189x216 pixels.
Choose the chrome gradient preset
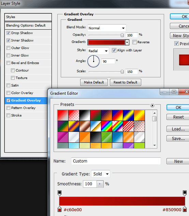(96, 126)
